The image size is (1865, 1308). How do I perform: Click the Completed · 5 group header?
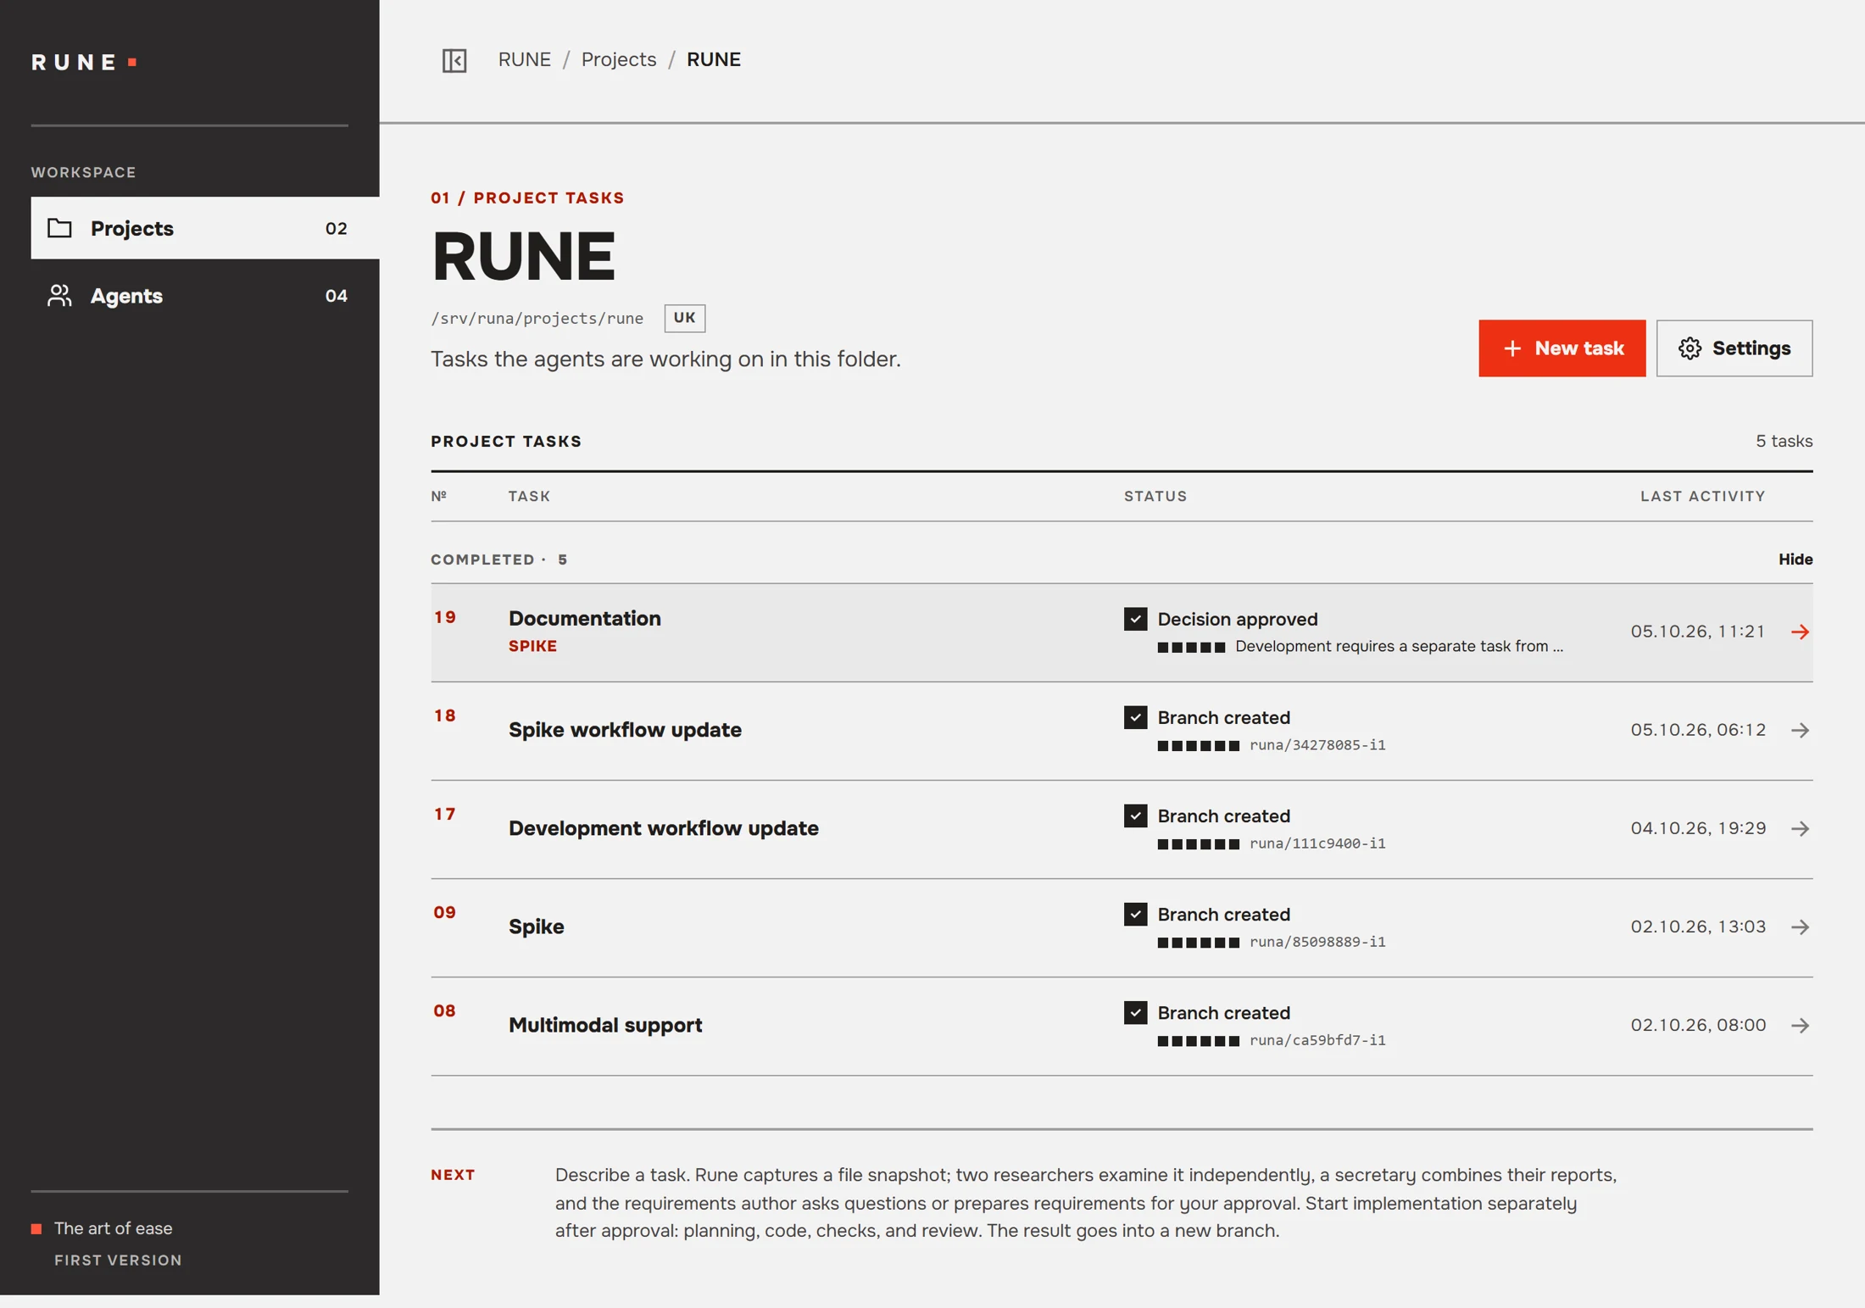click(x=499, y=559)
